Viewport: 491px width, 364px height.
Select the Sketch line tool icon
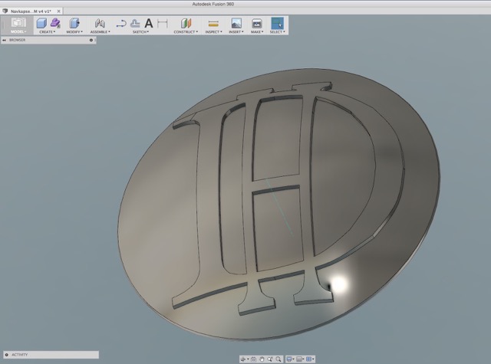point(120,23)
